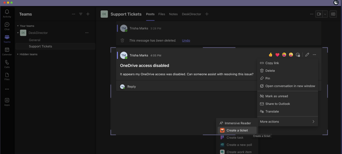The height and width of the screenshot is (154, 342).
Task: Edit message with pencil icon
Action: 307,55
